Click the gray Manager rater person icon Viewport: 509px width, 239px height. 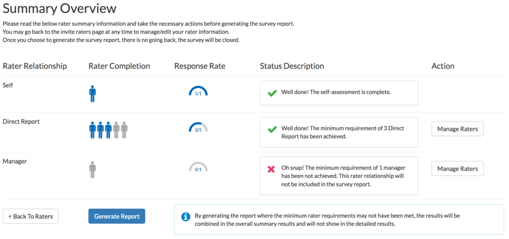click(92, 169)
